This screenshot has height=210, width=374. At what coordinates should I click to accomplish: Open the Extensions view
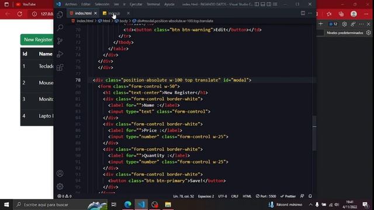tap(60, 67)
